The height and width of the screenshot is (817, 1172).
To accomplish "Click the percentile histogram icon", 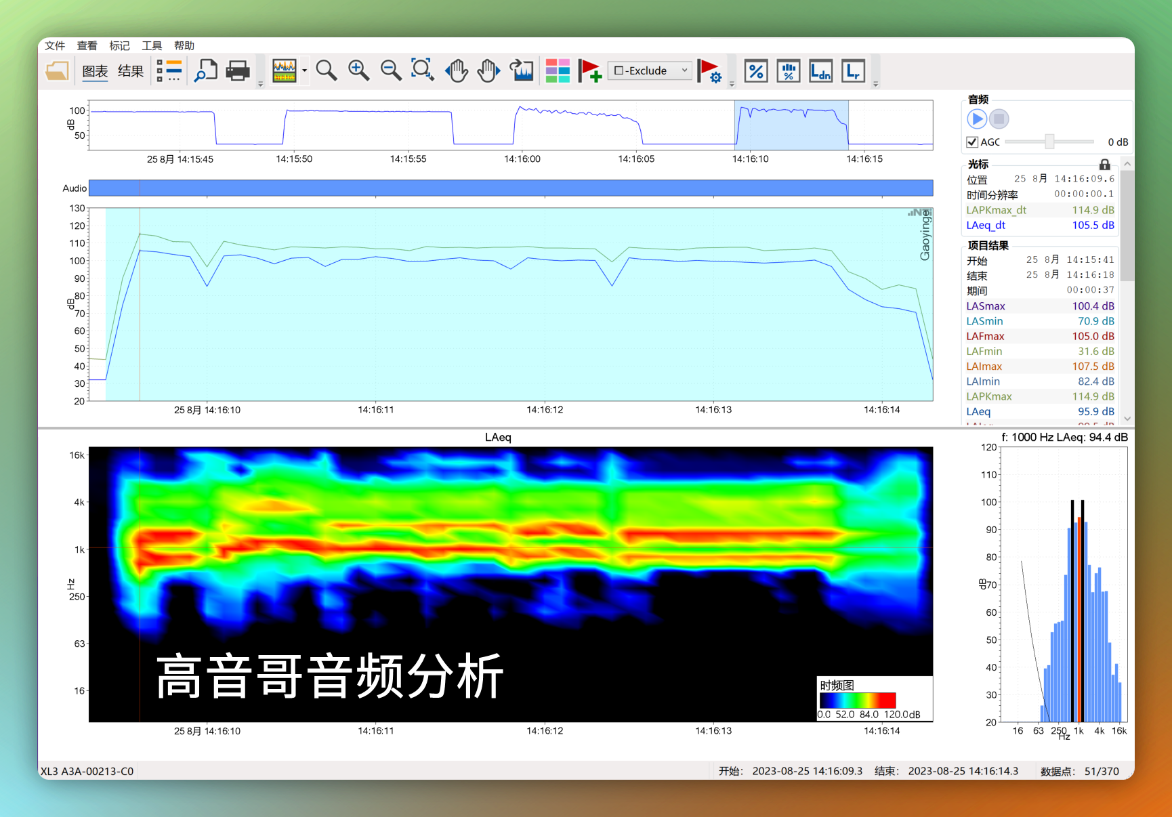I will [789, 70].
